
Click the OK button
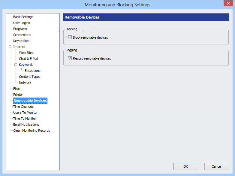point(186,166)
